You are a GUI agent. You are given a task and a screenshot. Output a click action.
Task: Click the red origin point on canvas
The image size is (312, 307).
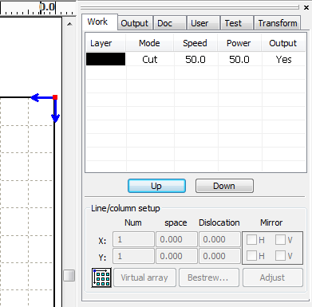coord(55,97)
